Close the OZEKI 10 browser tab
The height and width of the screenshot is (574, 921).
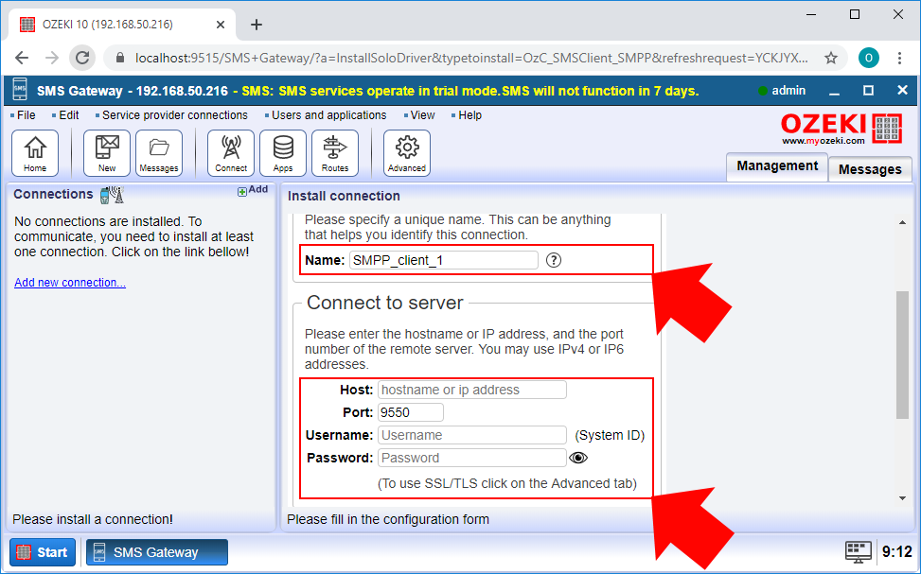221,25
